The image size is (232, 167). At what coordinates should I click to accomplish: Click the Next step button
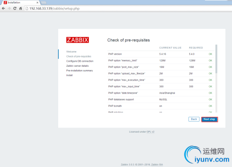[x=210, y=119]
